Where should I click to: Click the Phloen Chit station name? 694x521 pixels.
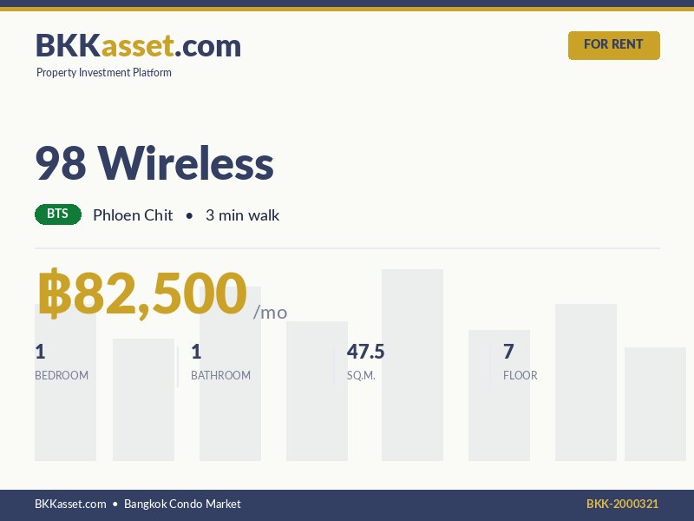click(x=133, y=215)
